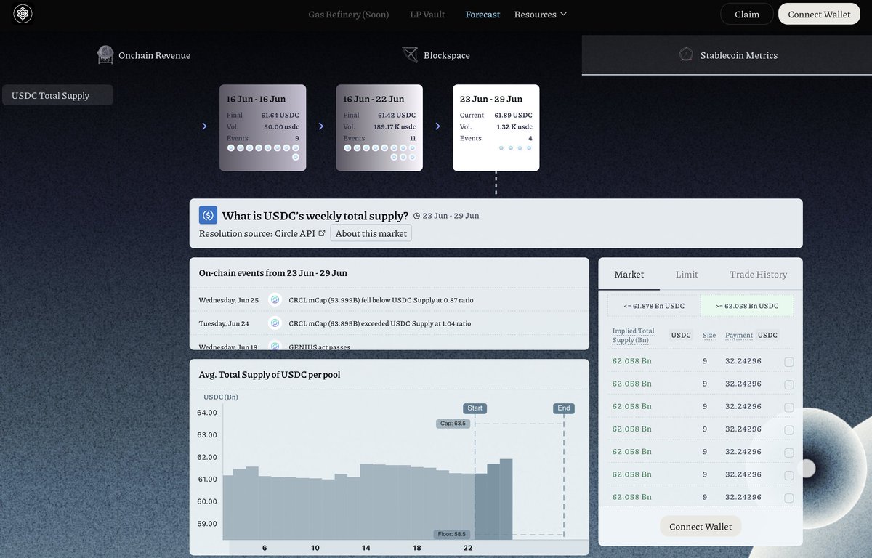Viewport: 872px width, 558px height.
Task: Click the Blockspace tab icon
Action: 410,54
